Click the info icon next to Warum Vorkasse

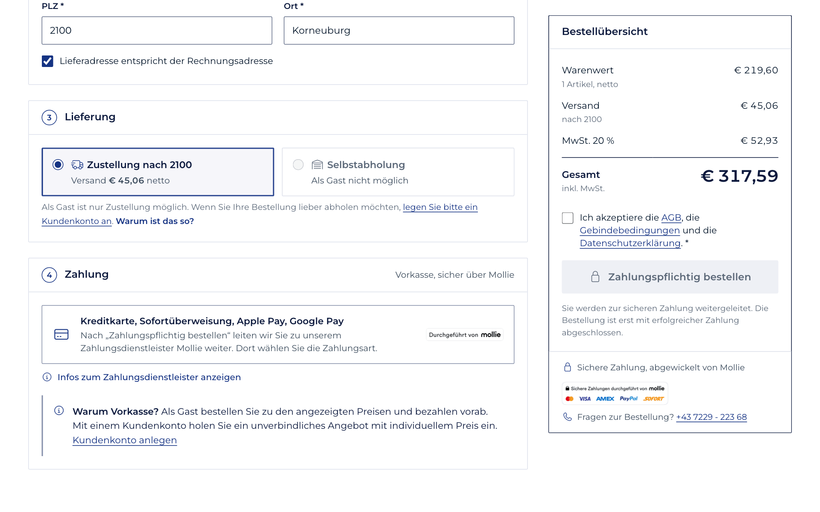click(x=59, y=410)
